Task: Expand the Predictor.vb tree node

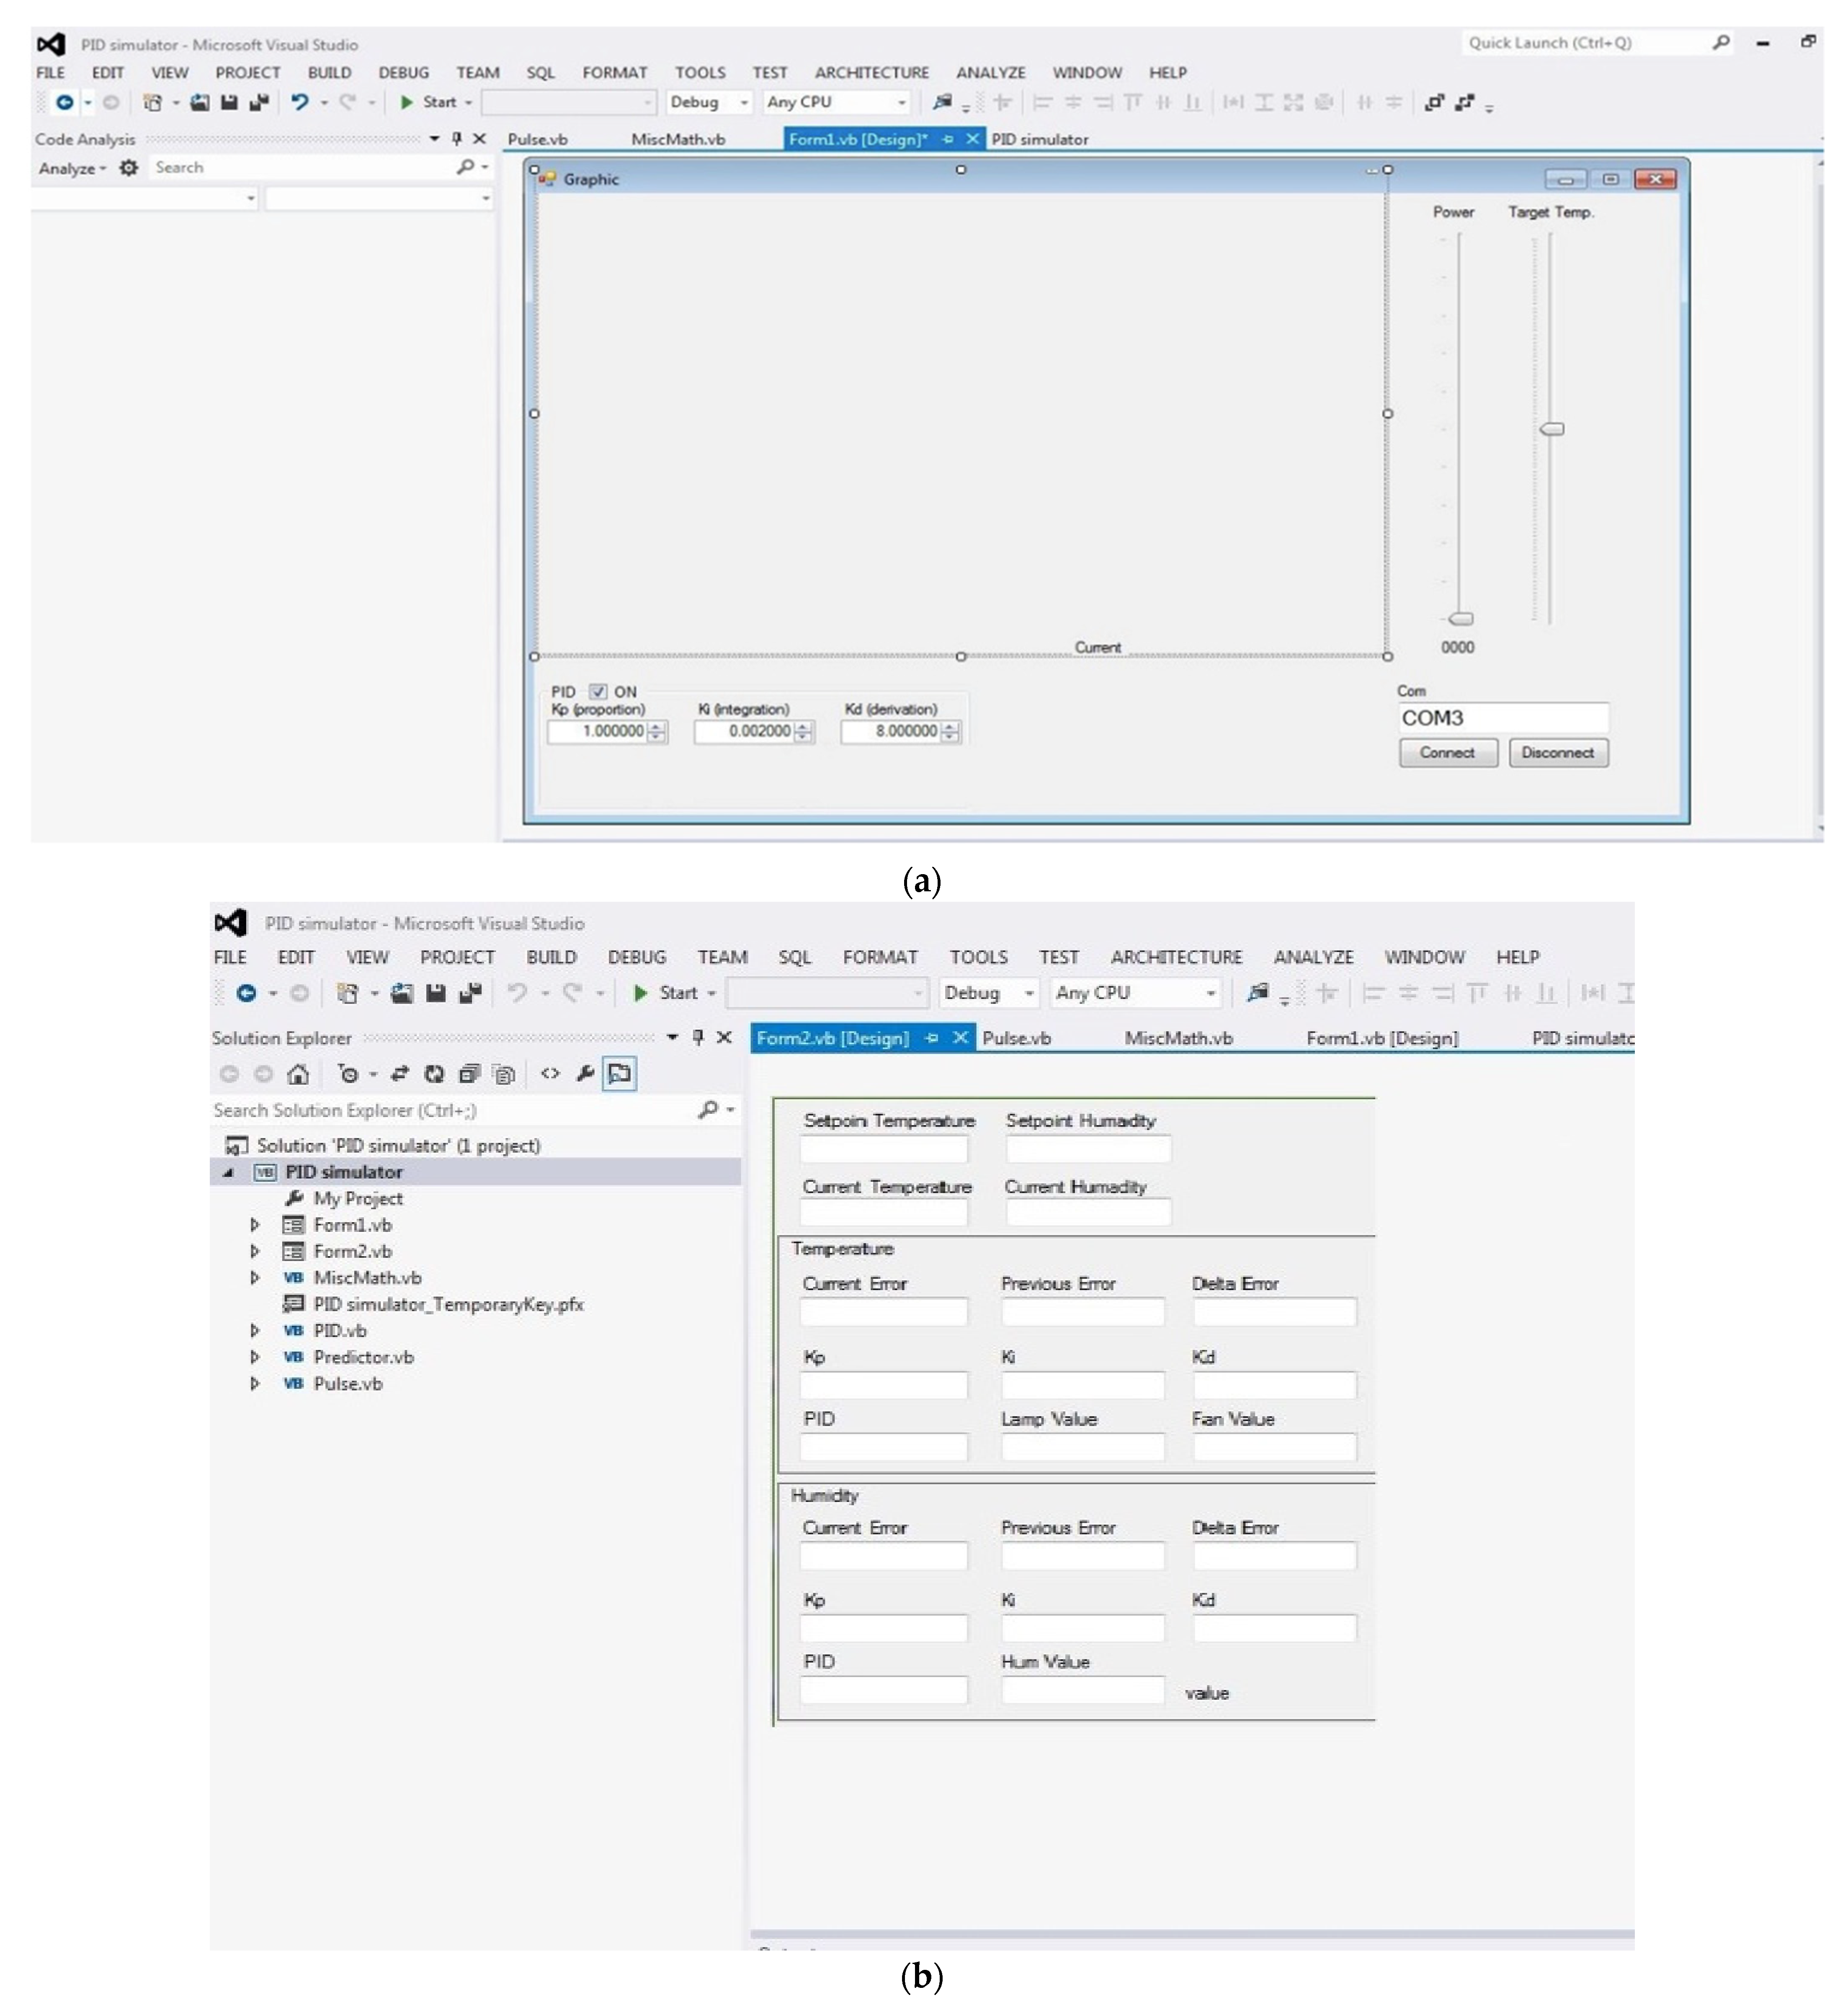Action: (255, 1357)
